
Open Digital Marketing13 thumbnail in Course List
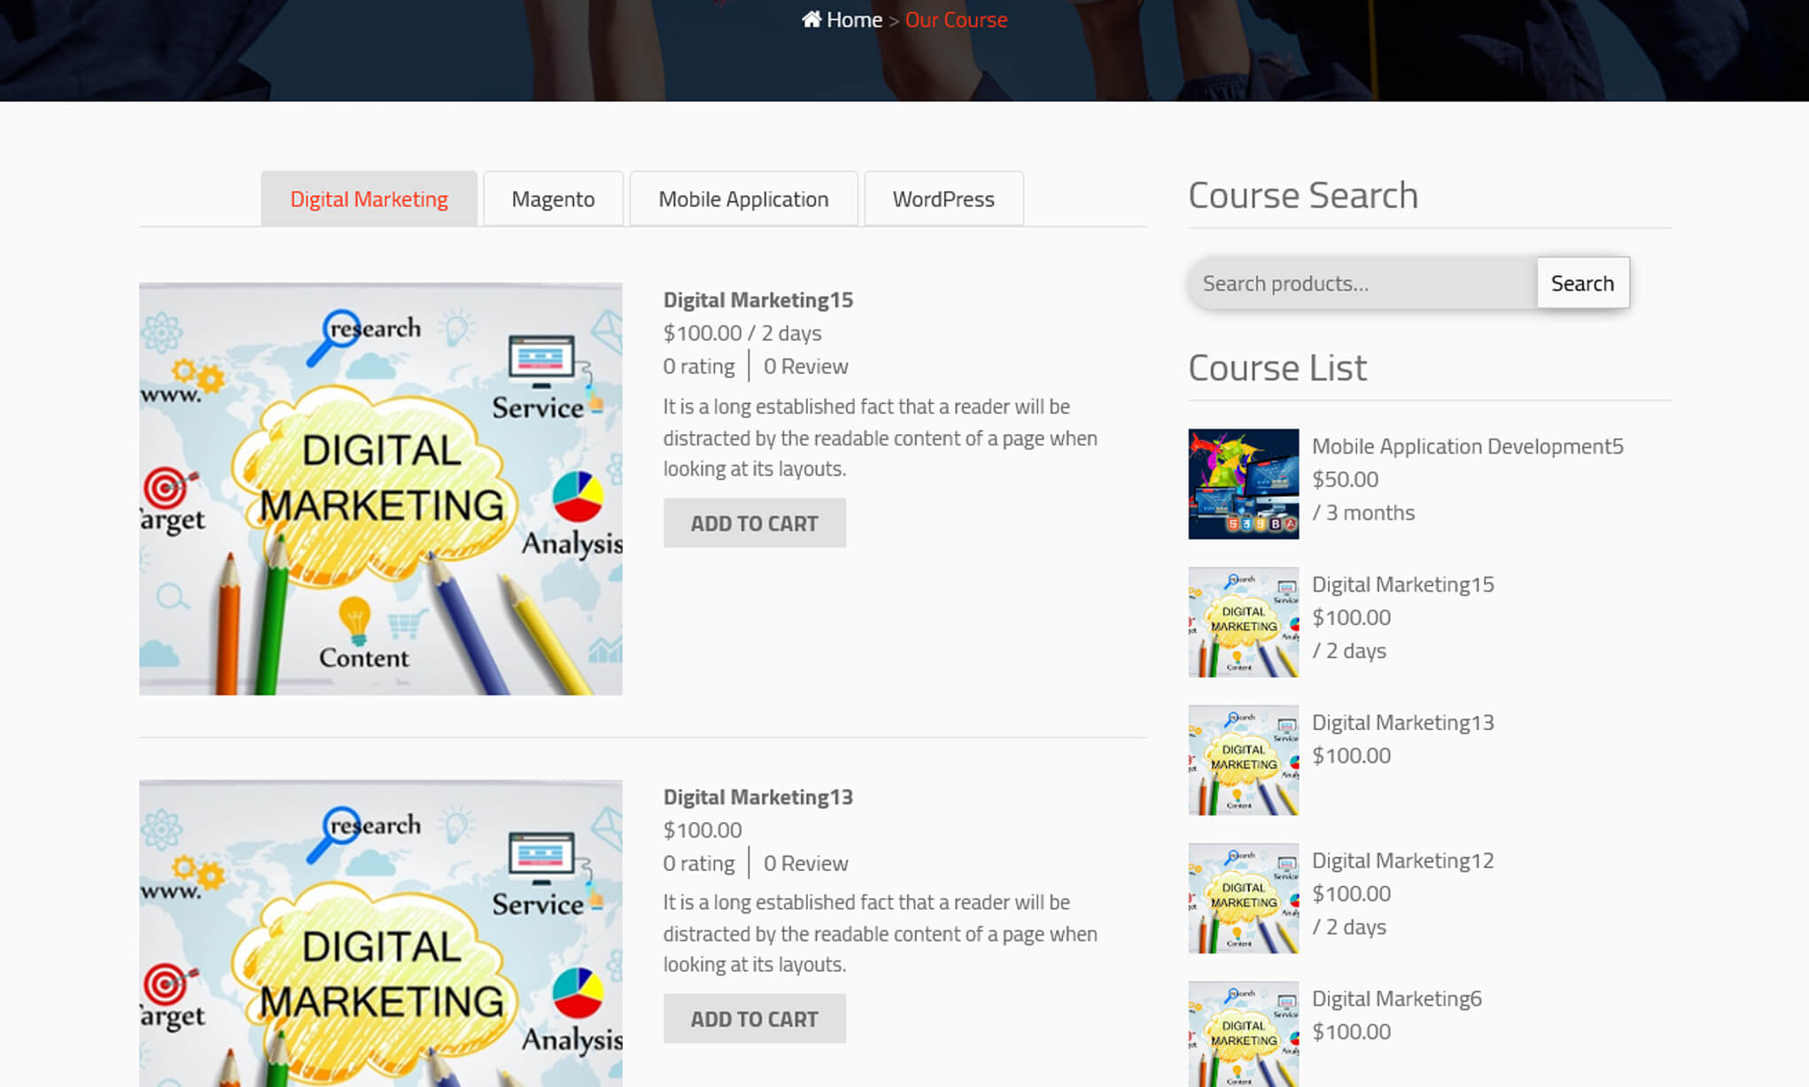1244,760
